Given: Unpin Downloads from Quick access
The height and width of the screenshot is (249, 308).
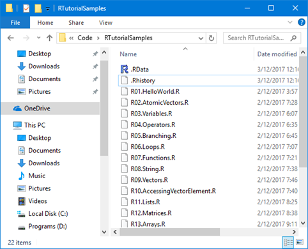Looking at the screenshot, I should [95, 66].
